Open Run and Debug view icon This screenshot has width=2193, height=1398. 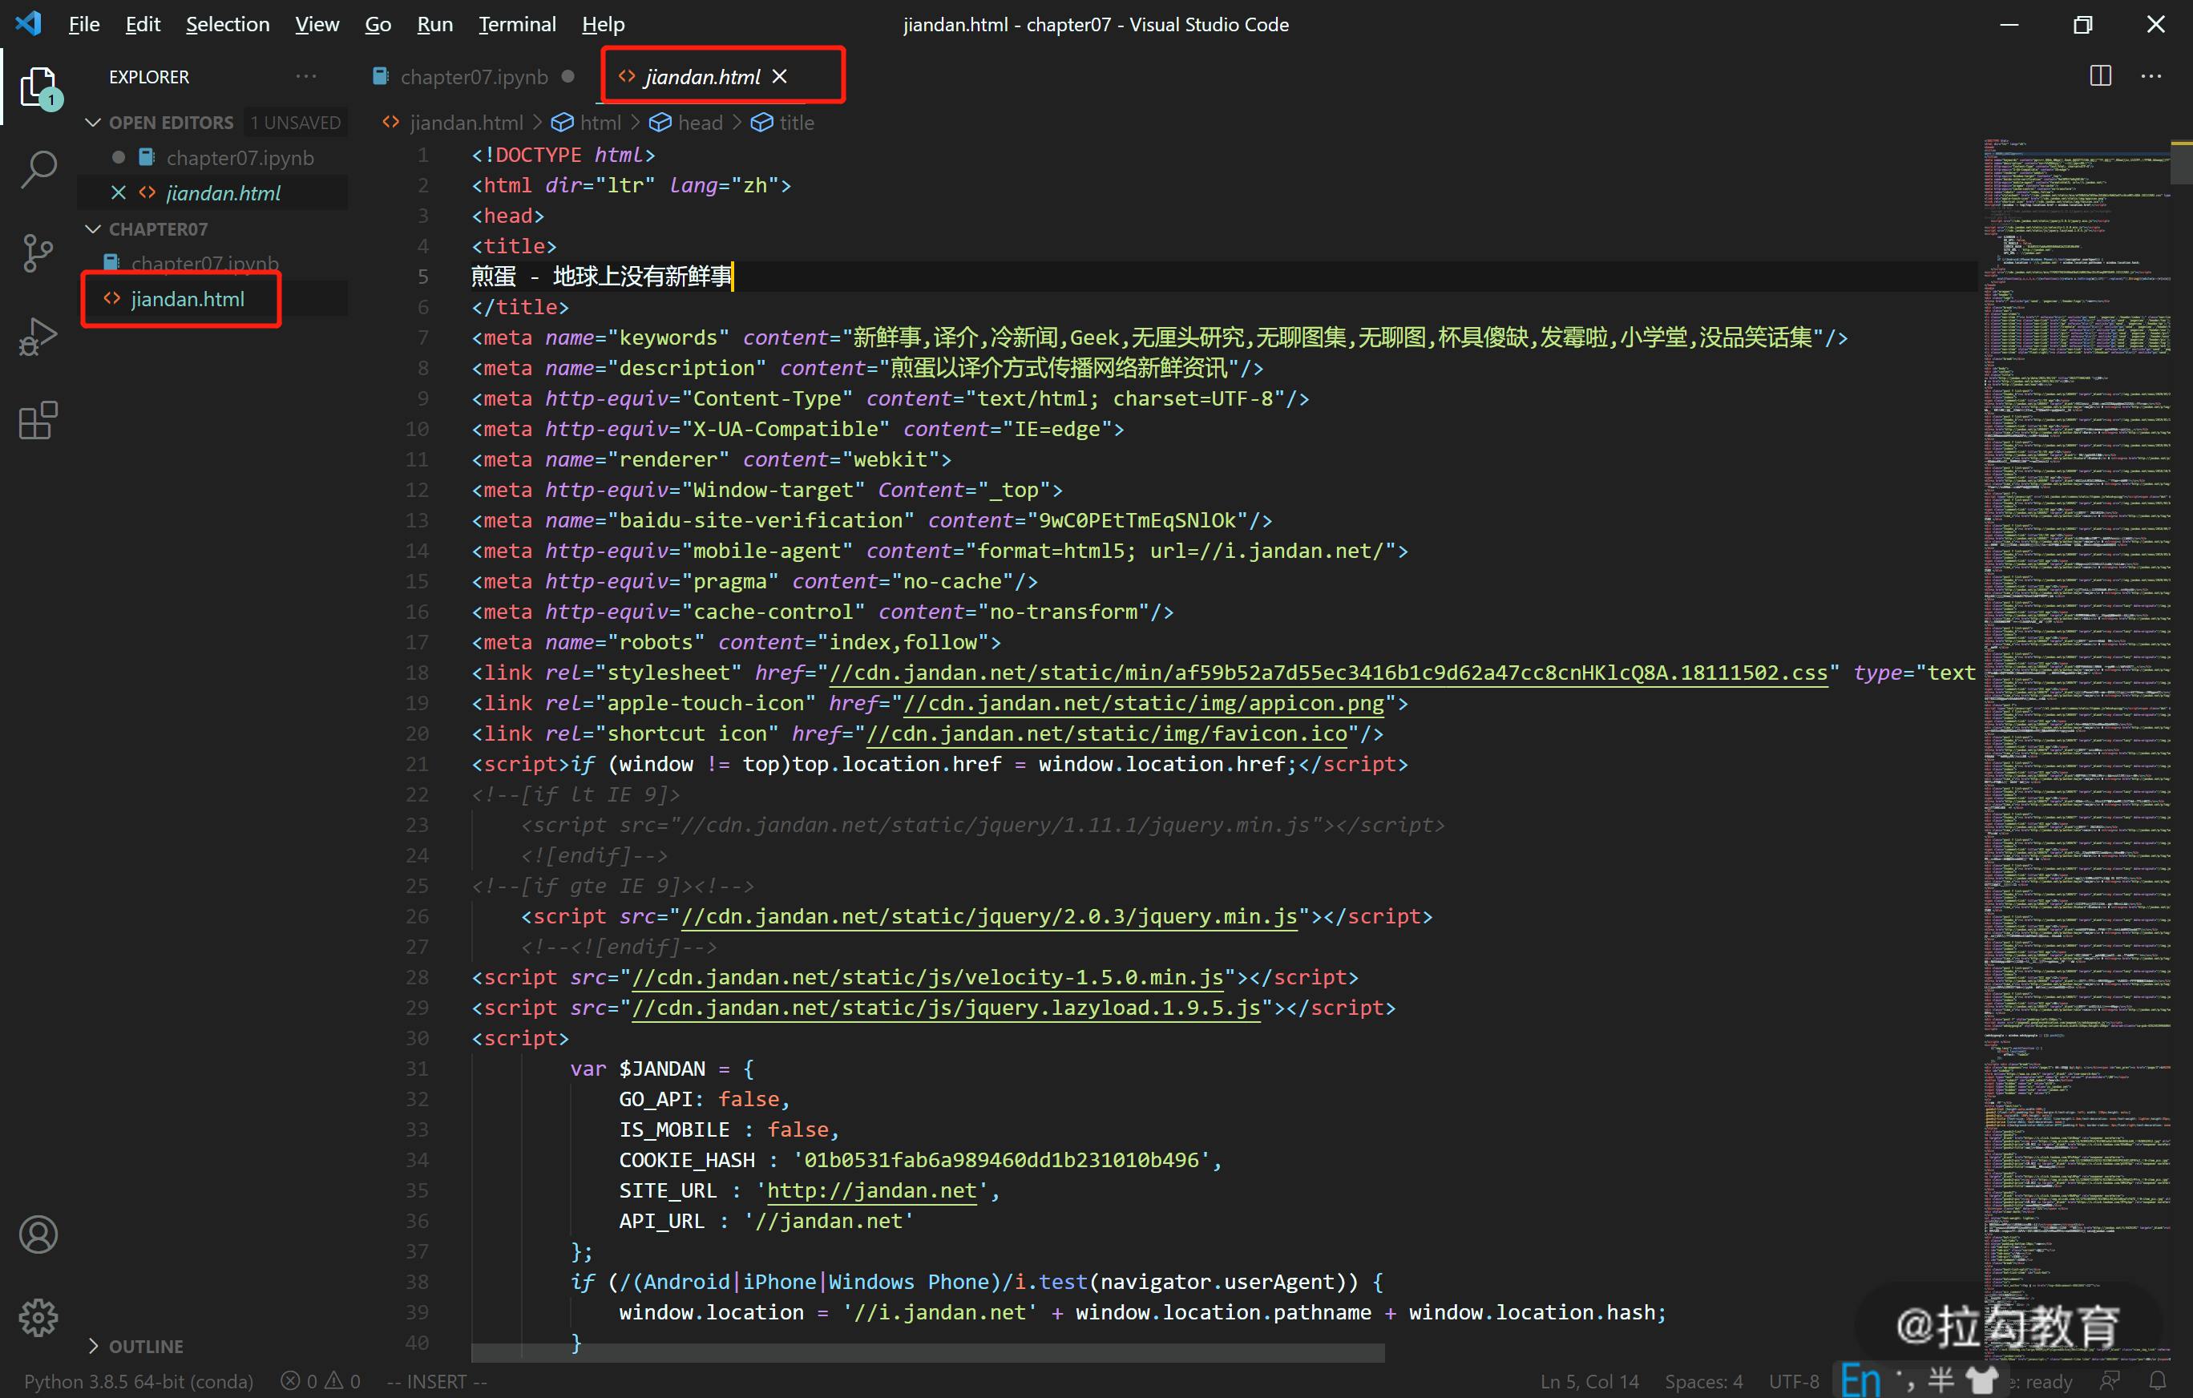[38, 336]
